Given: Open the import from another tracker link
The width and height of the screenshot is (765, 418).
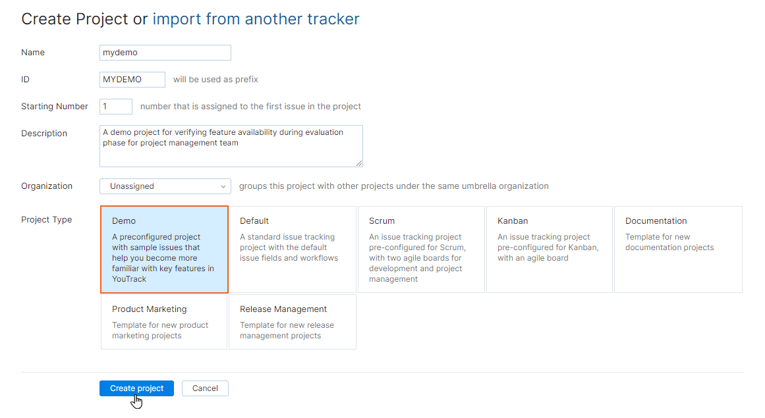Looking at the screenshot, I should click(x=256, y=18).
